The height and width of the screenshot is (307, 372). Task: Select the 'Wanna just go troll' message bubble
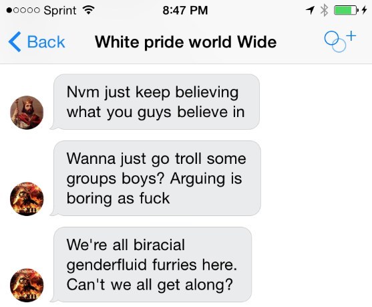156,178
